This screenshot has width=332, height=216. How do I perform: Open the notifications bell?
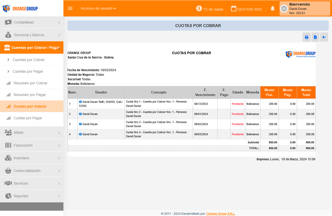coord(273,9)
